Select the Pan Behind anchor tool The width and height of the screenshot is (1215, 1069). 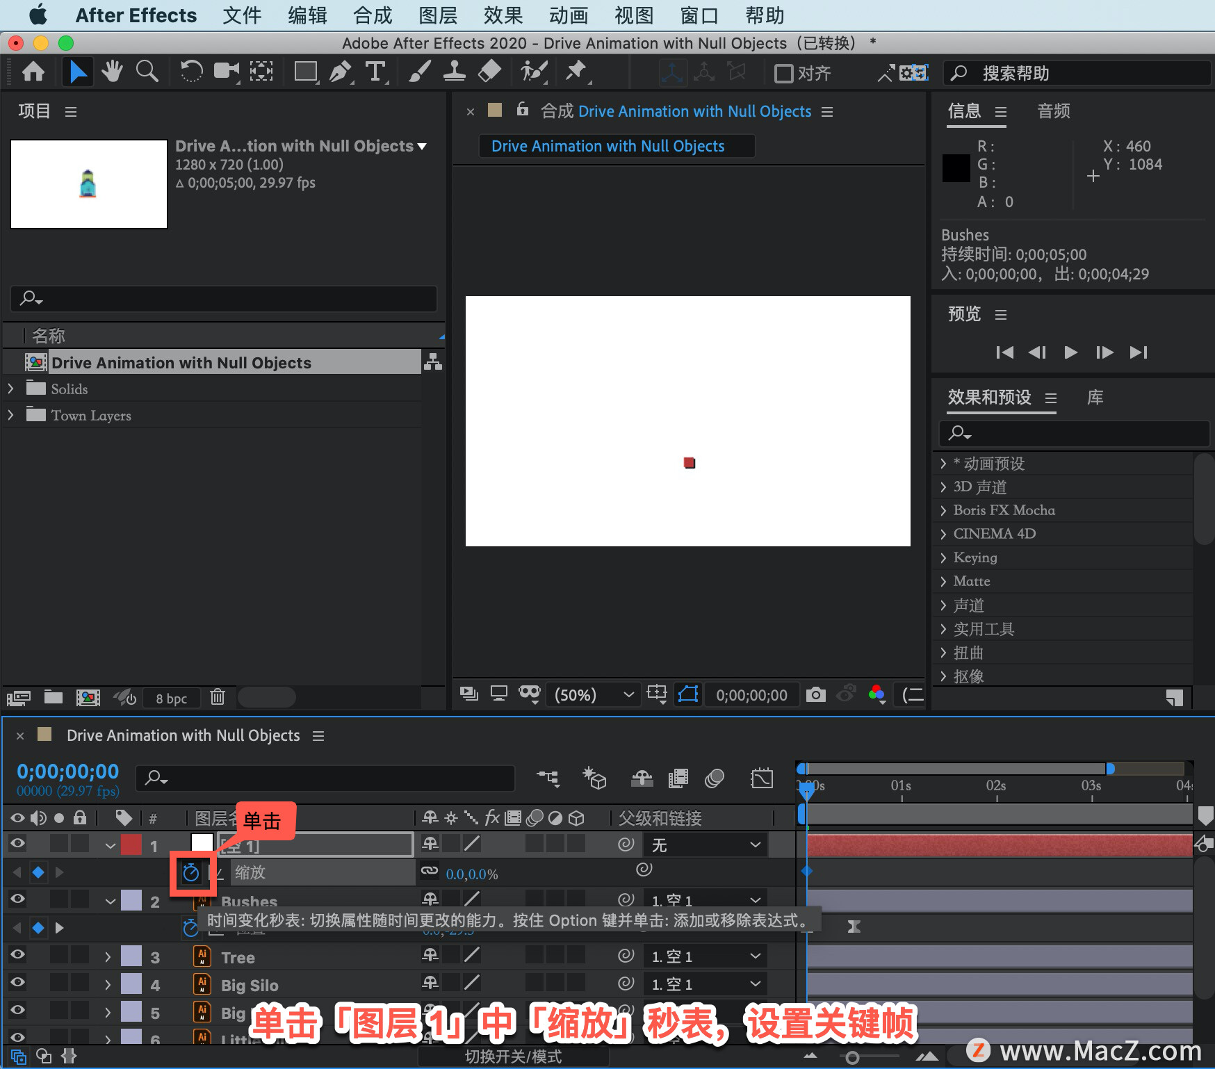[261, 72]
